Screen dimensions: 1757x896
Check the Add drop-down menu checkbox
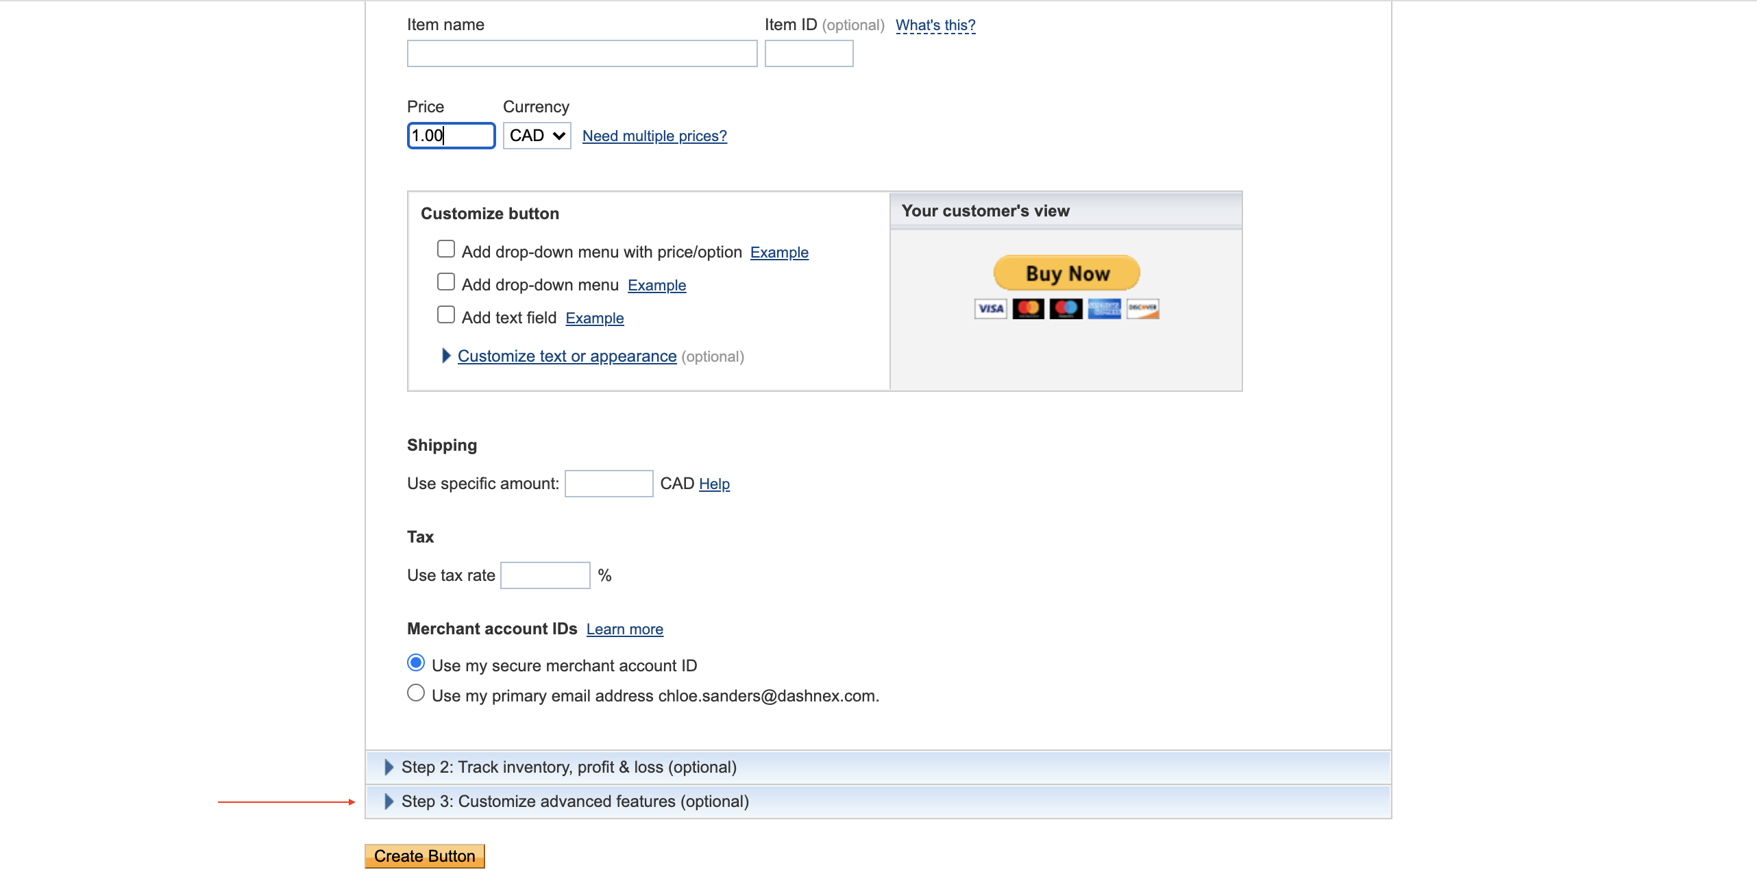[446, 282]
